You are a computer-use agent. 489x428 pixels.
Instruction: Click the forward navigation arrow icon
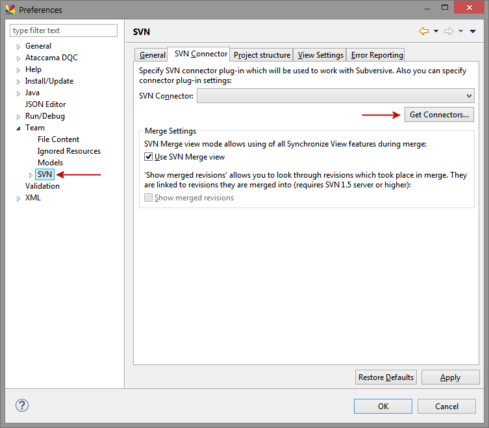click(x=449, y=31)
